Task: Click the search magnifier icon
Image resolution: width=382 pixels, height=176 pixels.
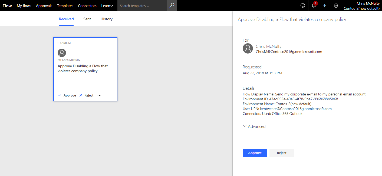Action: point(172,6)
